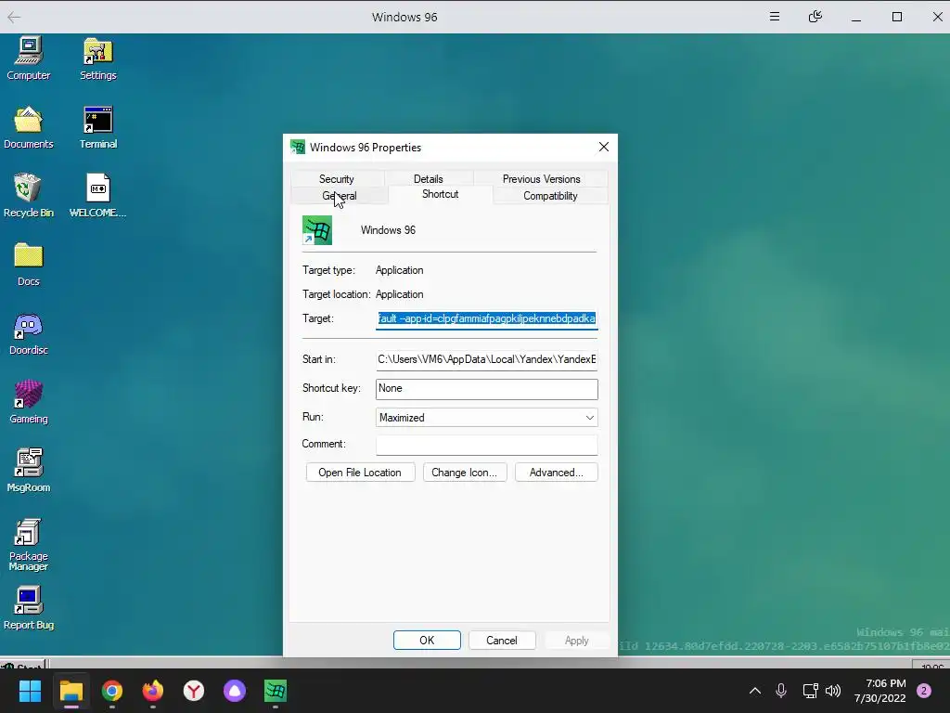This screenshot has height=713, width=950.
Task: Click the taskbar clock showing 7:06 PM
Action: pos(879,691)
